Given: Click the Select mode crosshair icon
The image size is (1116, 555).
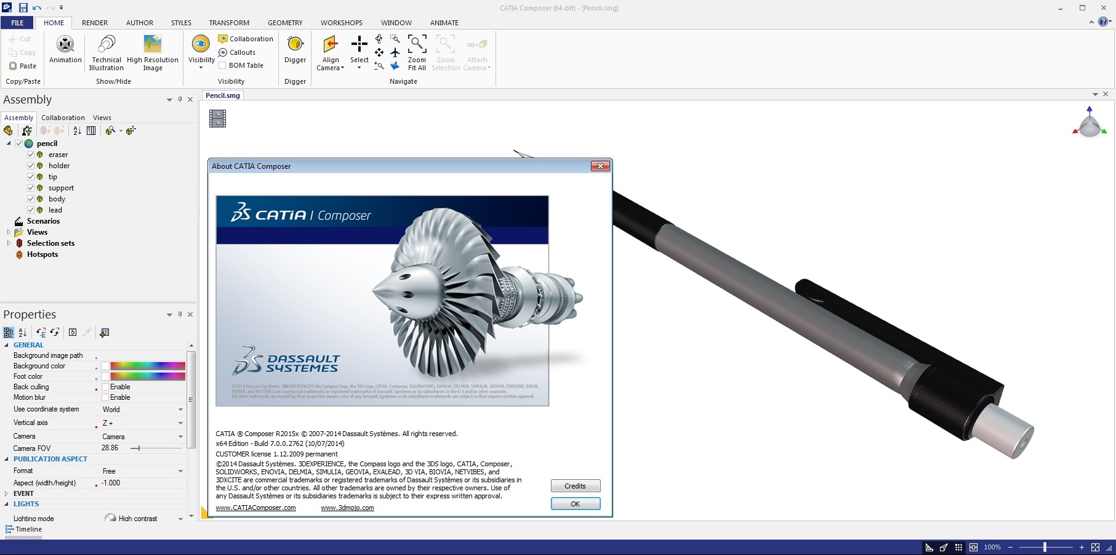Looking at the screenshot, I should [359, 44].
